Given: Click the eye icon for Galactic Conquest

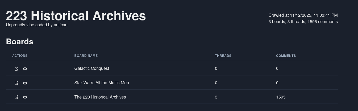Looking at the screenshot, I should (25, 69).
